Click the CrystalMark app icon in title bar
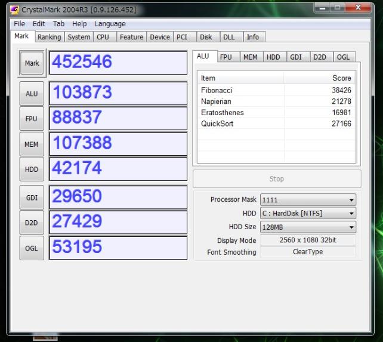 tap(15, 10)
